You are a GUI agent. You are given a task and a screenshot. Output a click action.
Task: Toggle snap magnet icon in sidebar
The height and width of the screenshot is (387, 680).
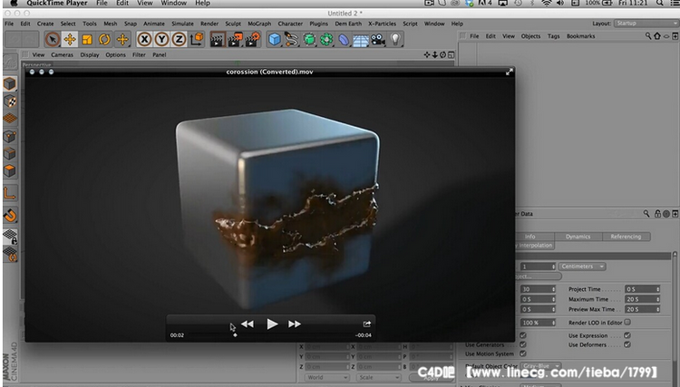coord(10,215)
